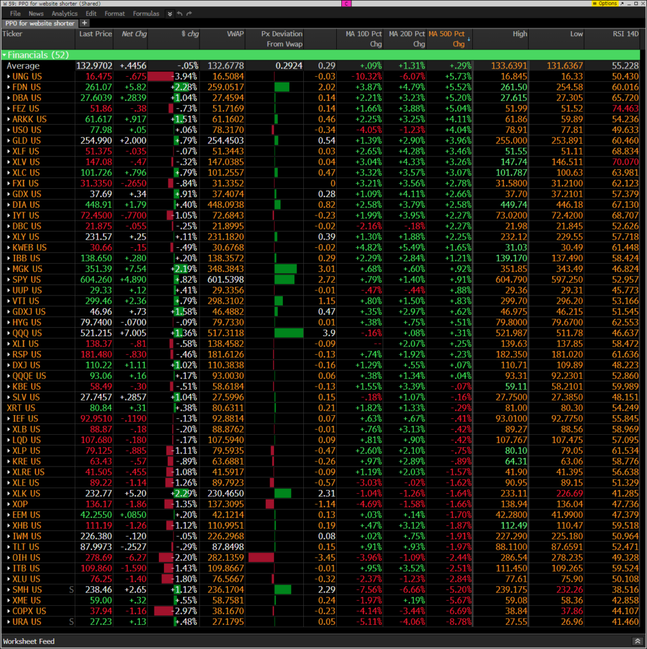This screenshot has height=649, width=647.
Task: Click the FEZ US RSI value 74.463
Action: [x=625, y=108]
